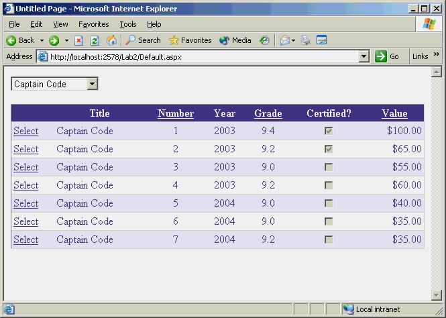Viewport: 446px width, 318px height.
Task: Open the Tools menu
Action: tap(128, 24)
